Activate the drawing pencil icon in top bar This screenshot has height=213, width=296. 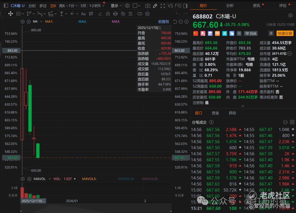[x=155, y=6]
